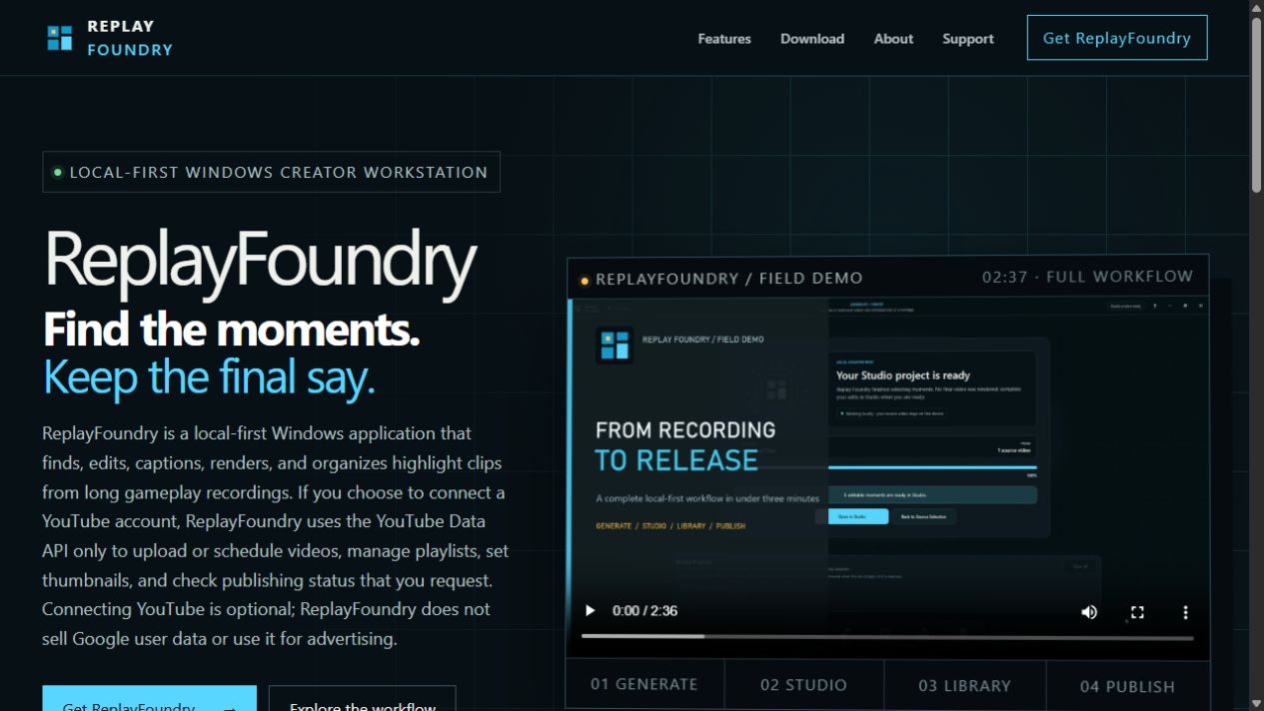1264x711 pixels.
Task: Click the 'Find the moments.' tagline
Action: coord(231,329)
